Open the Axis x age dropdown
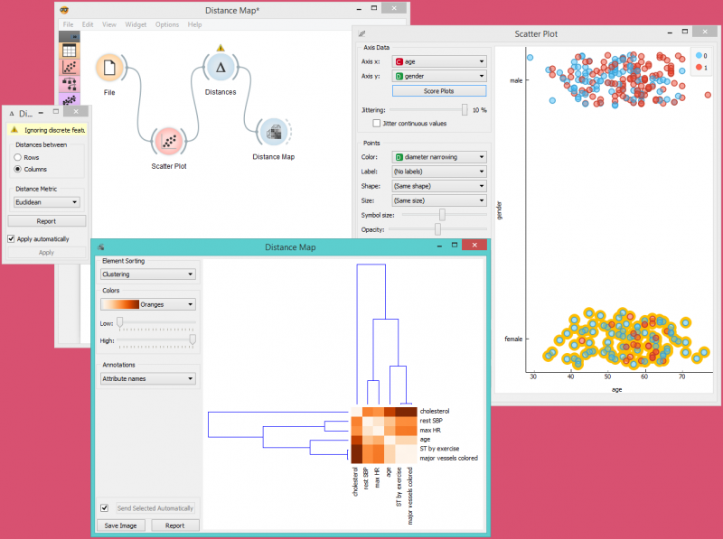This screenshot has width=723, height=539. click(439, 62)
